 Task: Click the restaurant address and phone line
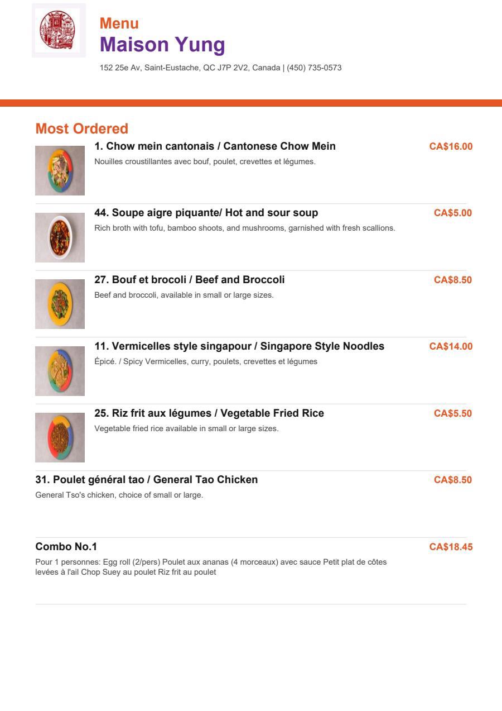point(220,68)
